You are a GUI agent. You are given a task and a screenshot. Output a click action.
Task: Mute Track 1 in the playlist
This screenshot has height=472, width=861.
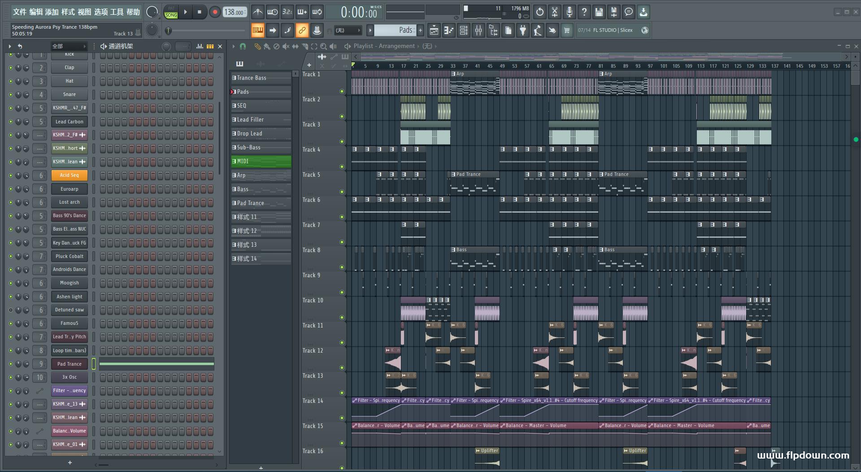click(x=342, y=92)
